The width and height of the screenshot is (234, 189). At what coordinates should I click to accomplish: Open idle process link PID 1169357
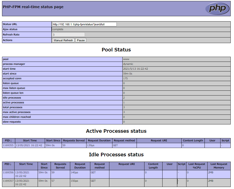coord(7,181)
